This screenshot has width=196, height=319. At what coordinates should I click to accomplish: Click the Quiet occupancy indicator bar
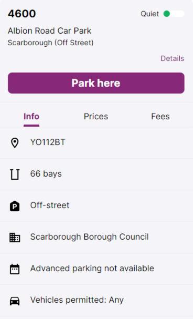coord(174,14)
